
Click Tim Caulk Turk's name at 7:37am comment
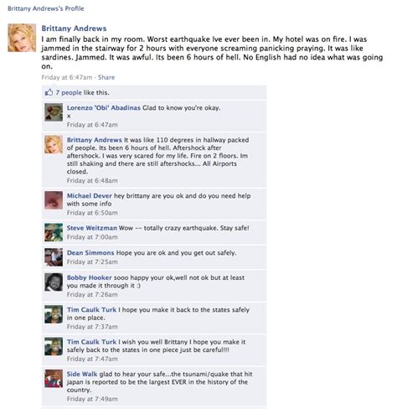pos(91,310)
